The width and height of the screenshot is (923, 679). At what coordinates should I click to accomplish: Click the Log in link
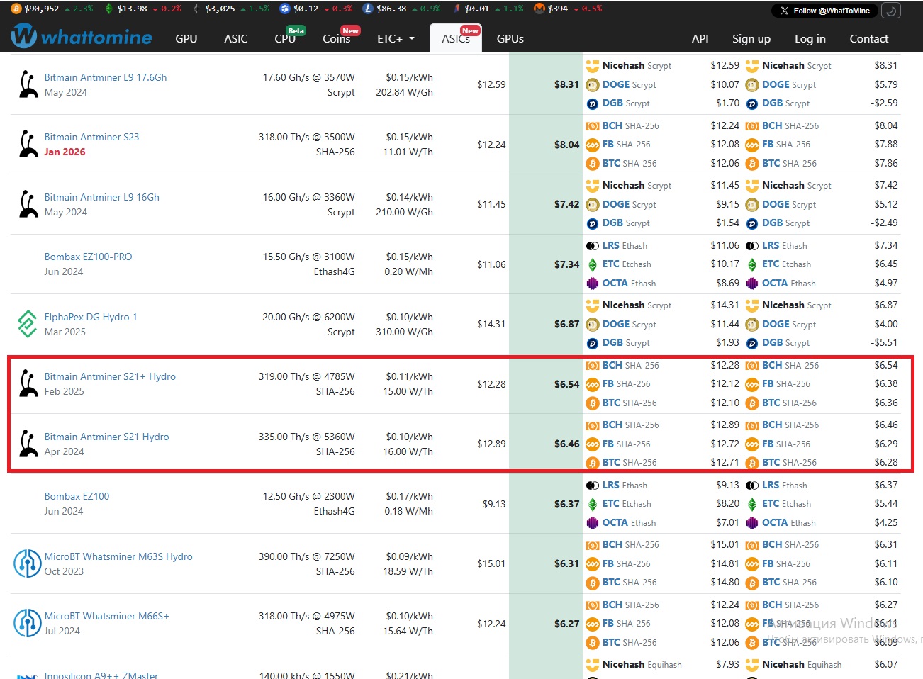point(810,38)
